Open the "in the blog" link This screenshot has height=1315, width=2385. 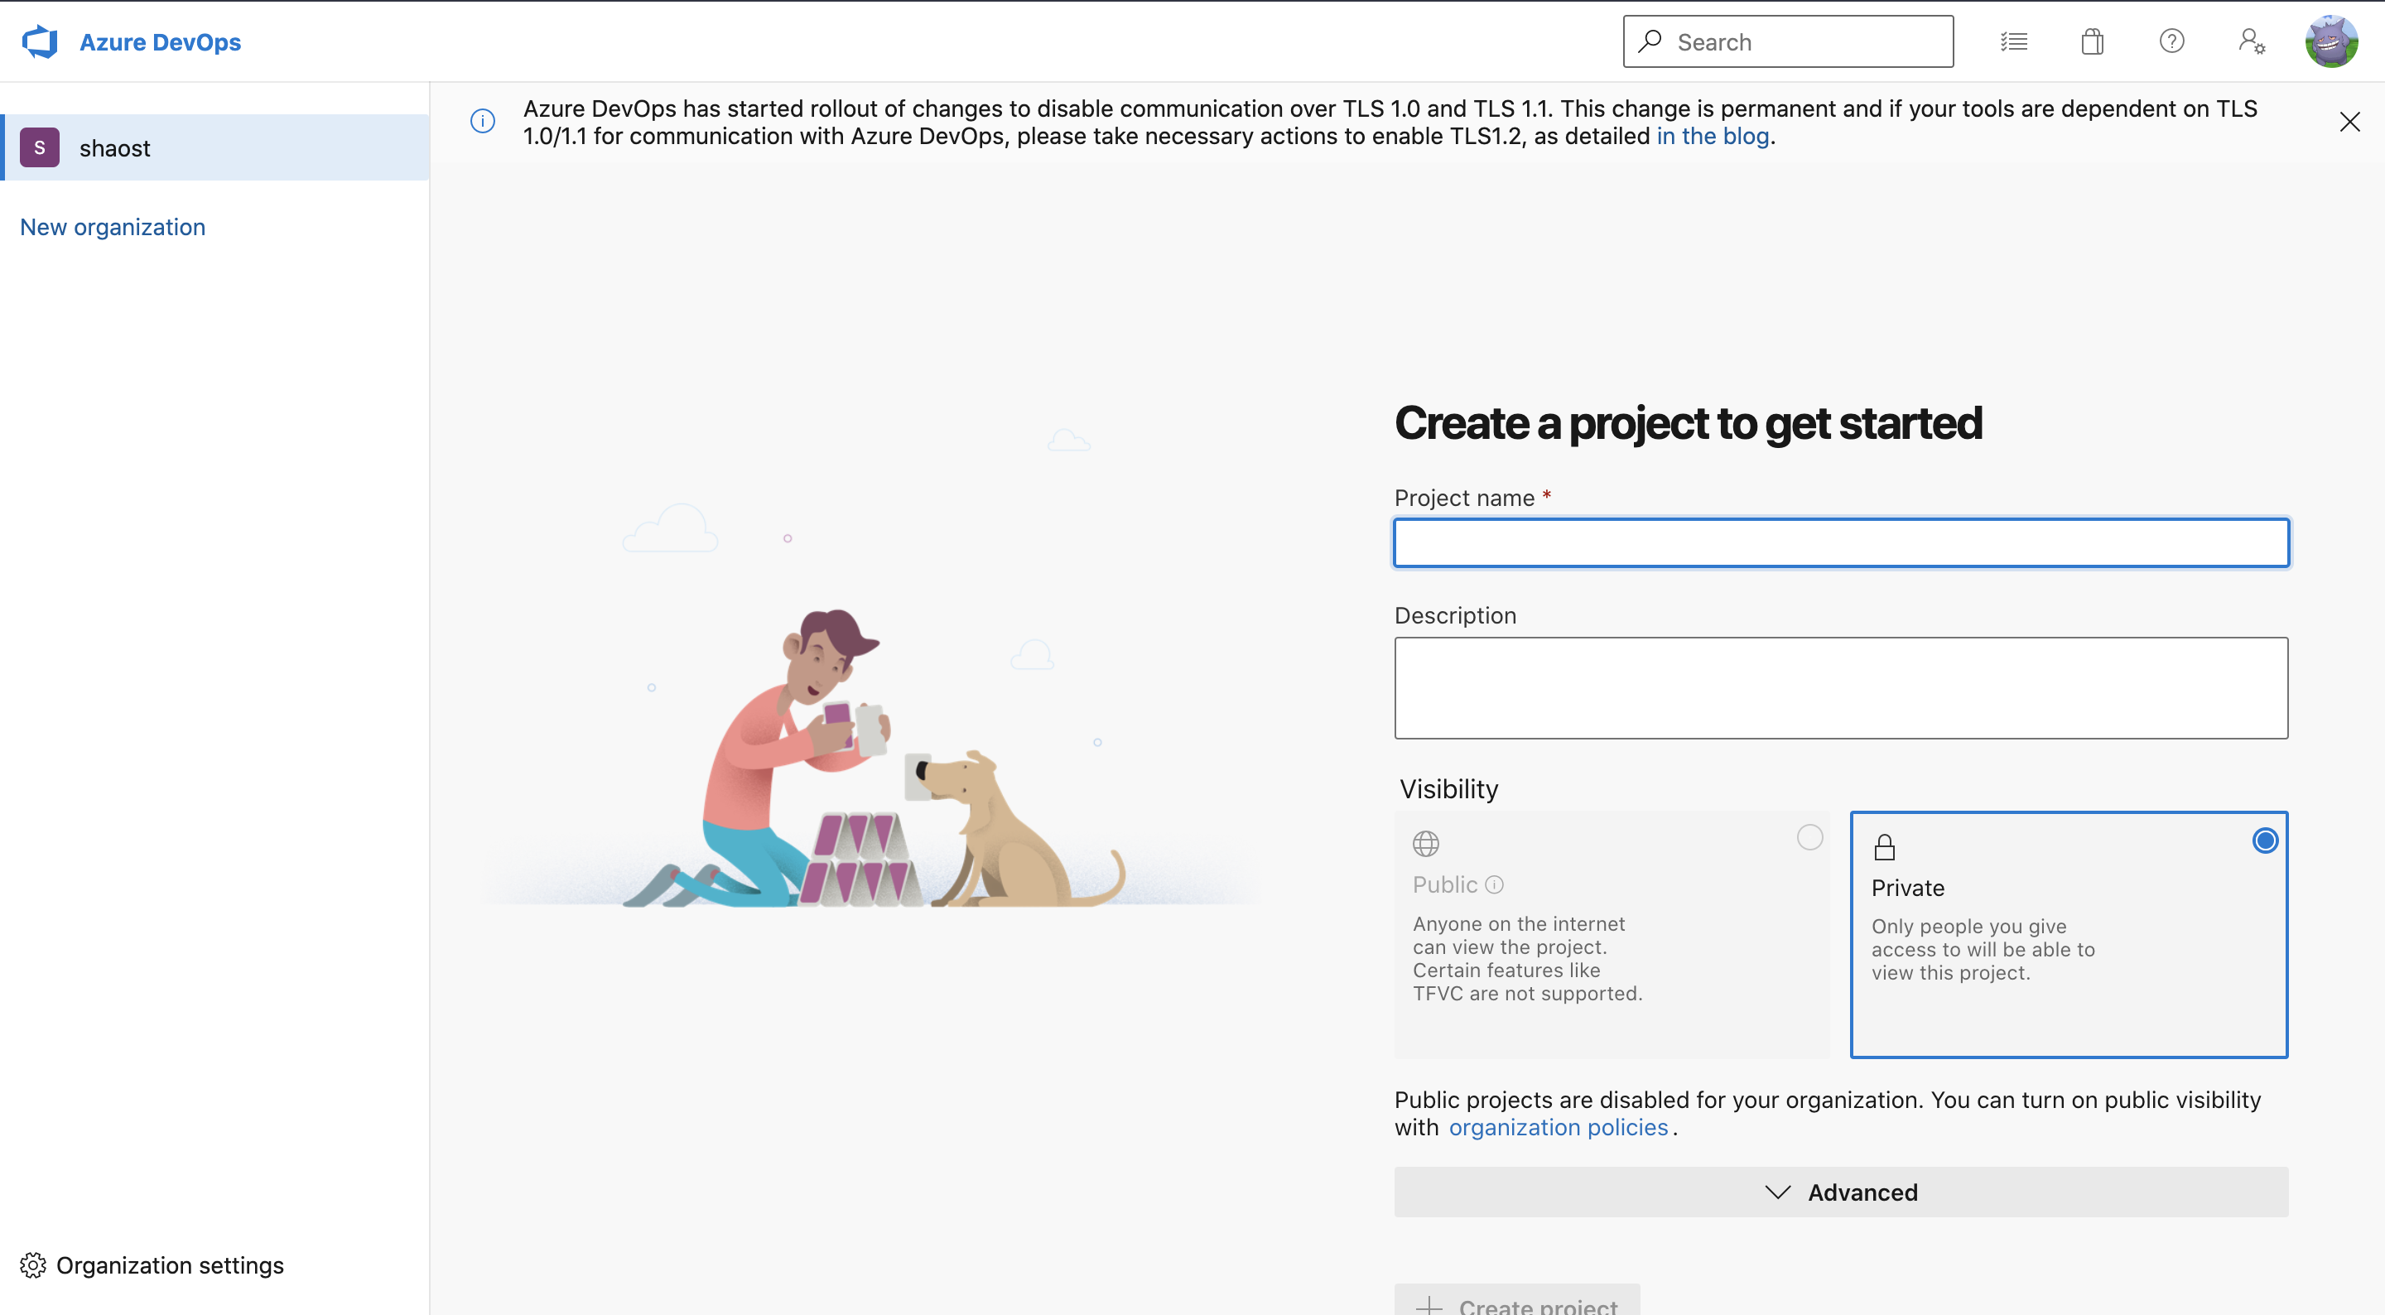1712,136
